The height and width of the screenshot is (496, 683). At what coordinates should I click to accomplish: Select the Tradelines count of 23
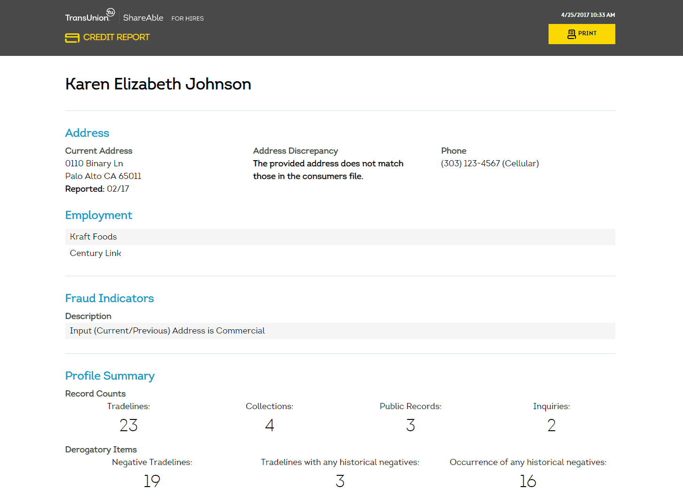coord(128,425)
